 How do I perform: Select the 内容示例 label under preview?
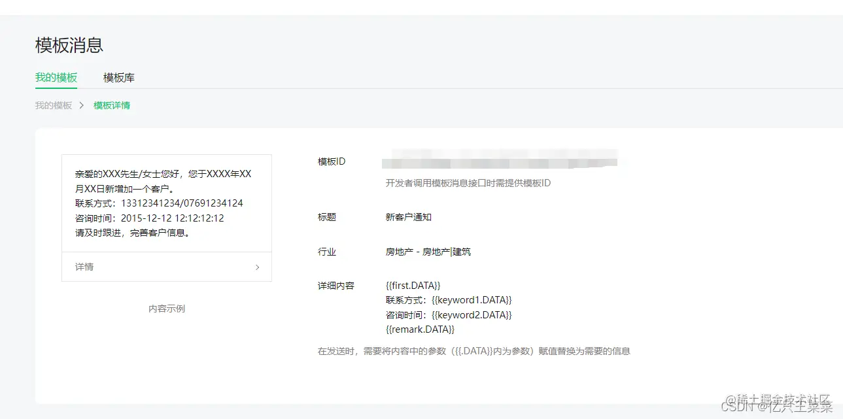click(166, 309)
